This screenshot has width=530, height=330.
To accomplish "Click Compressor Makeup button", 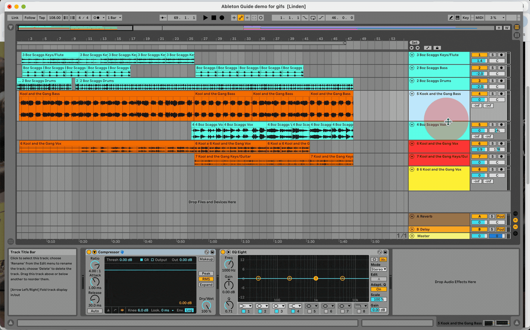I will [206, 259].
